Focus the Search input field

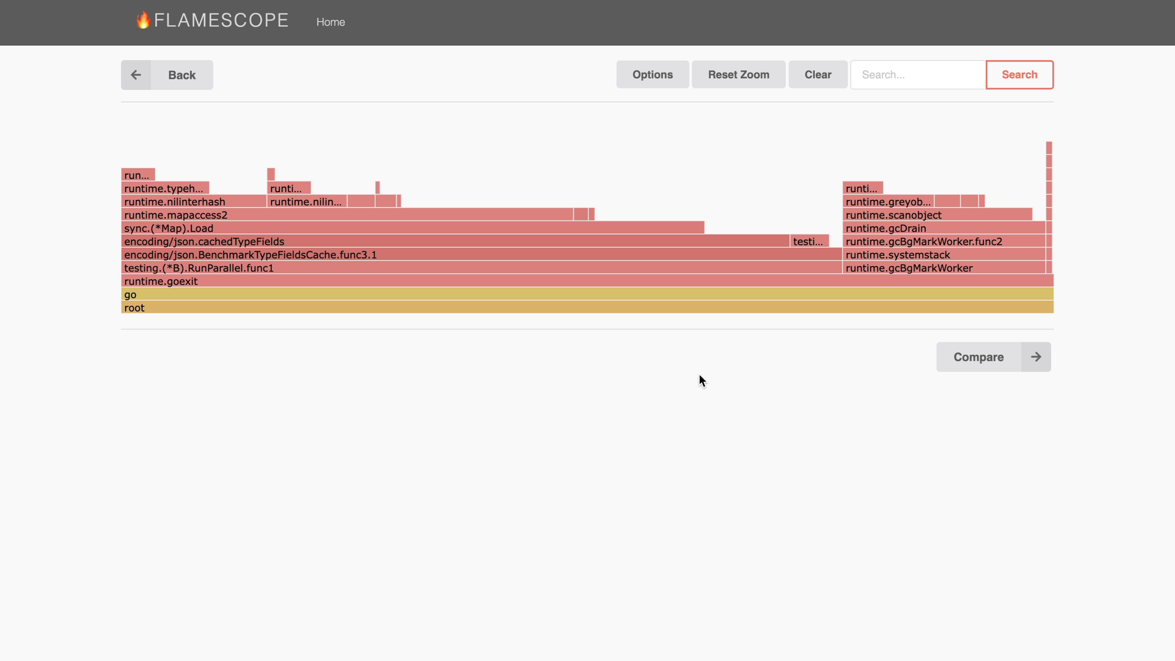[x=918, y=75]
